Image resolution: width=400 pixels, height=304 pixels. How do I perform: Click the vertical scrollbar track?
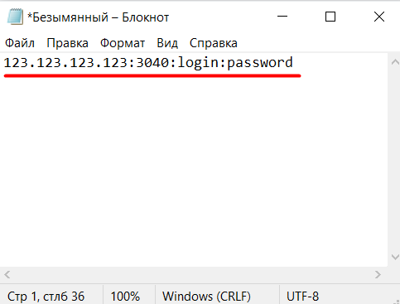(x=395, y=160)
